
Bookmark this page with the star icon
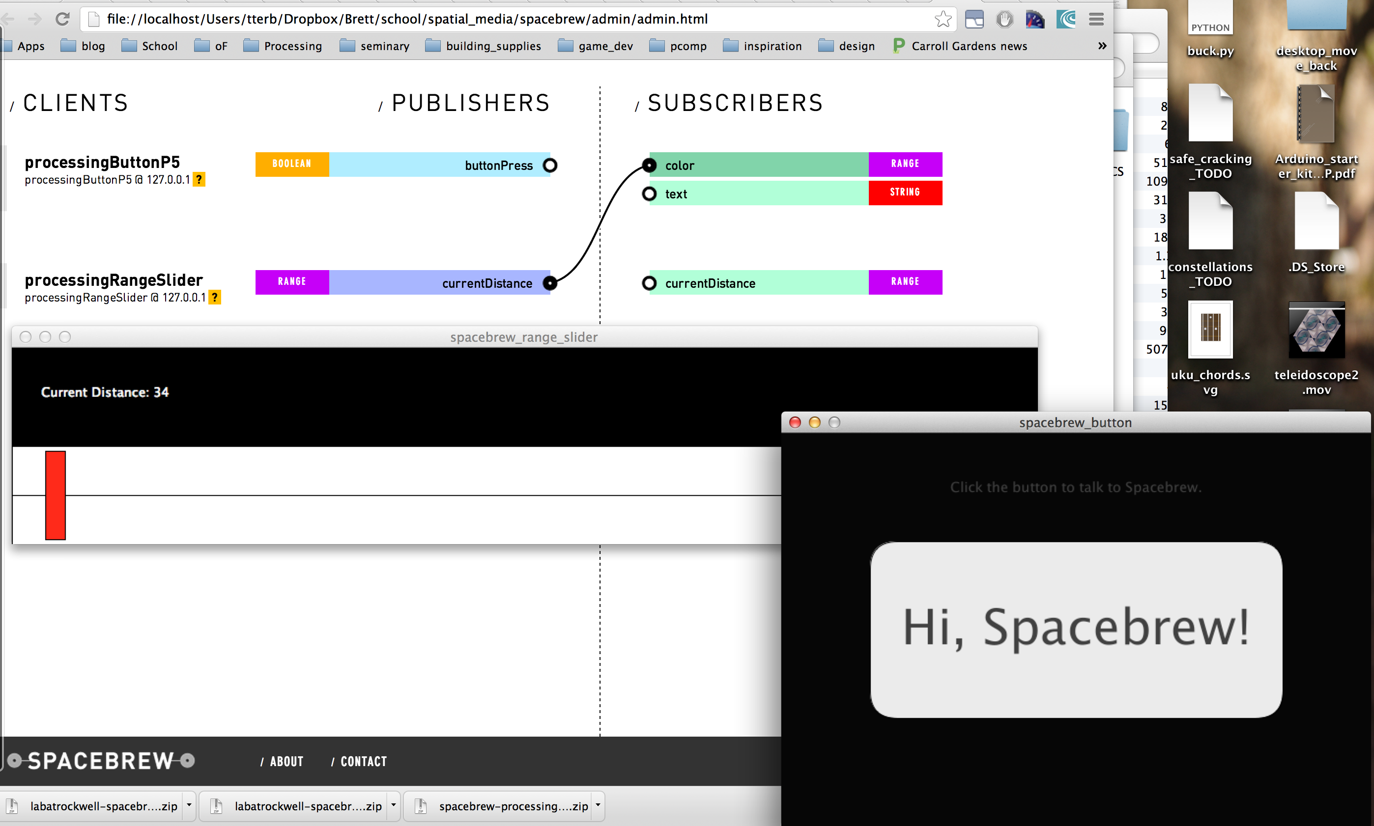tap(943, 19)
